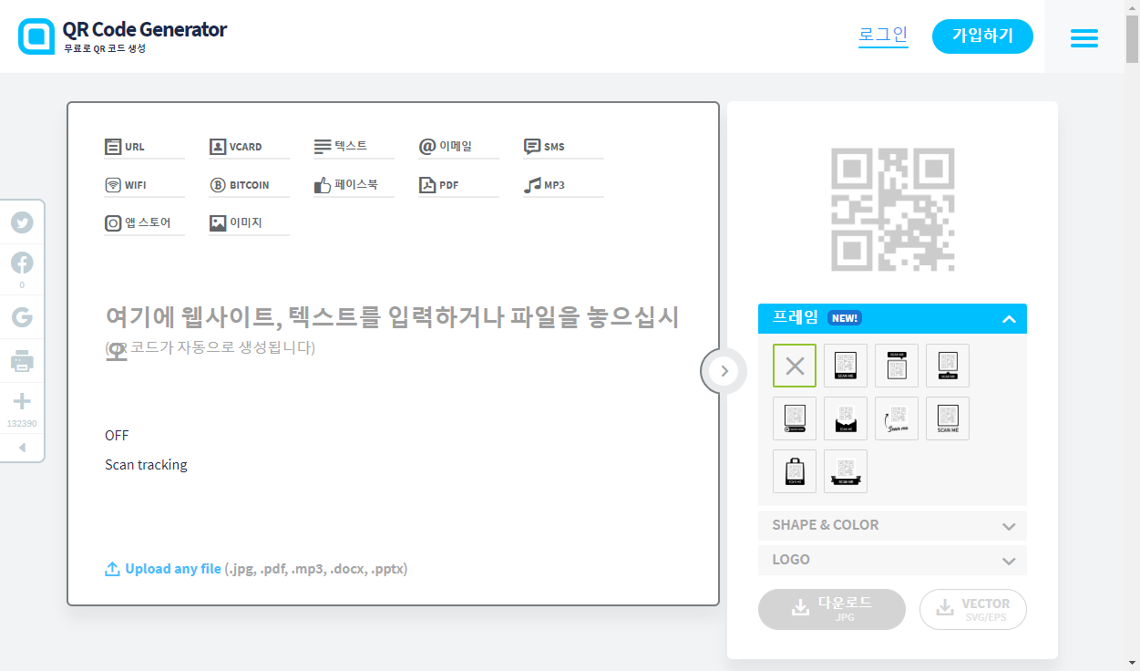1140x671 pixels.
Task: Select the SMS QR code type
Action: 563,147
